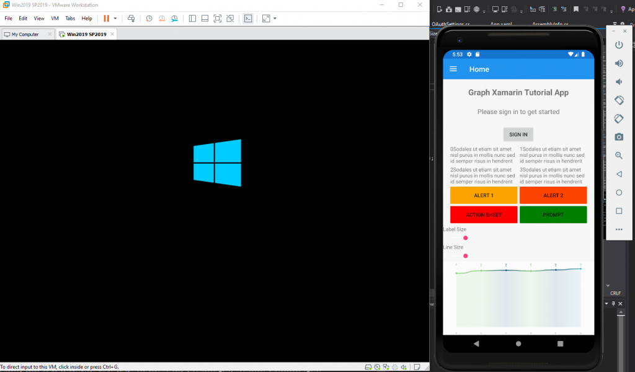This screenshot has height=372, width=635.
Task: Minimize the emulator toolbar window
Action: (x=613, y=31)
